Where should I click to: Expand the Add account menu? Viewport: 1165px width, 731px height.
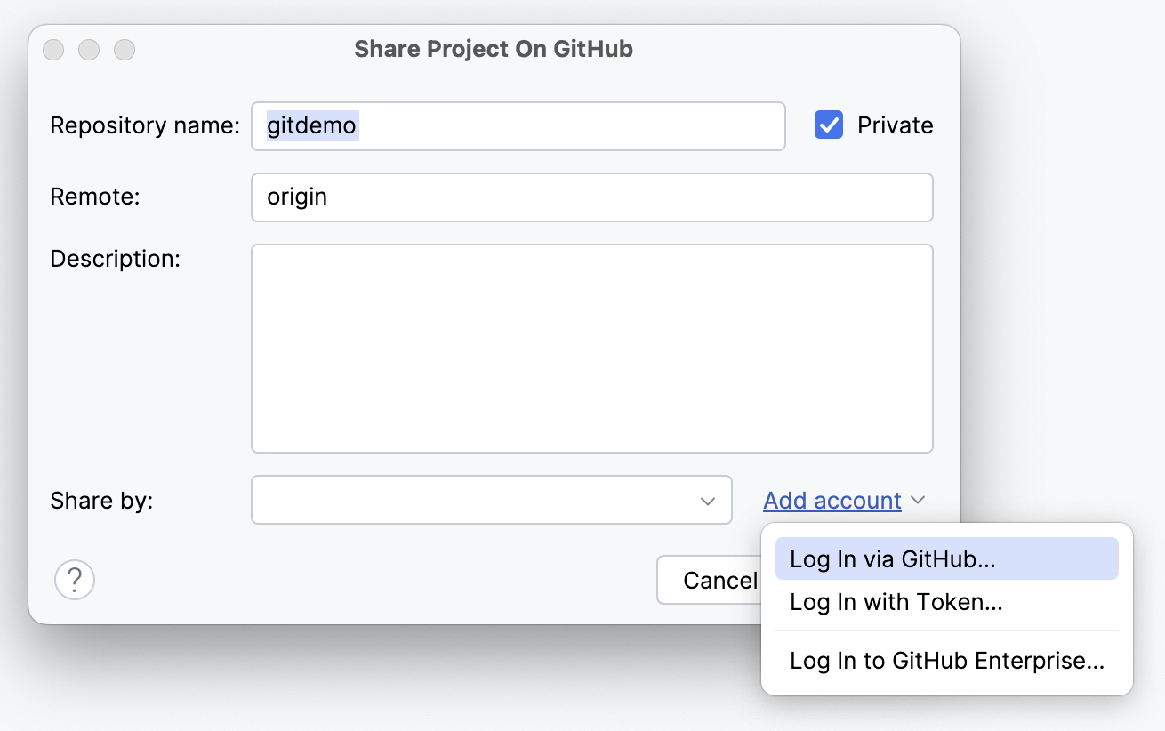tap(832, 500)
